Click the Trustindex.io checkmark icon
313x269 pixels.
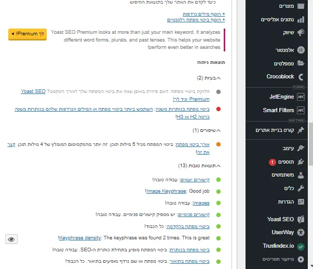(x=301, y=247)
